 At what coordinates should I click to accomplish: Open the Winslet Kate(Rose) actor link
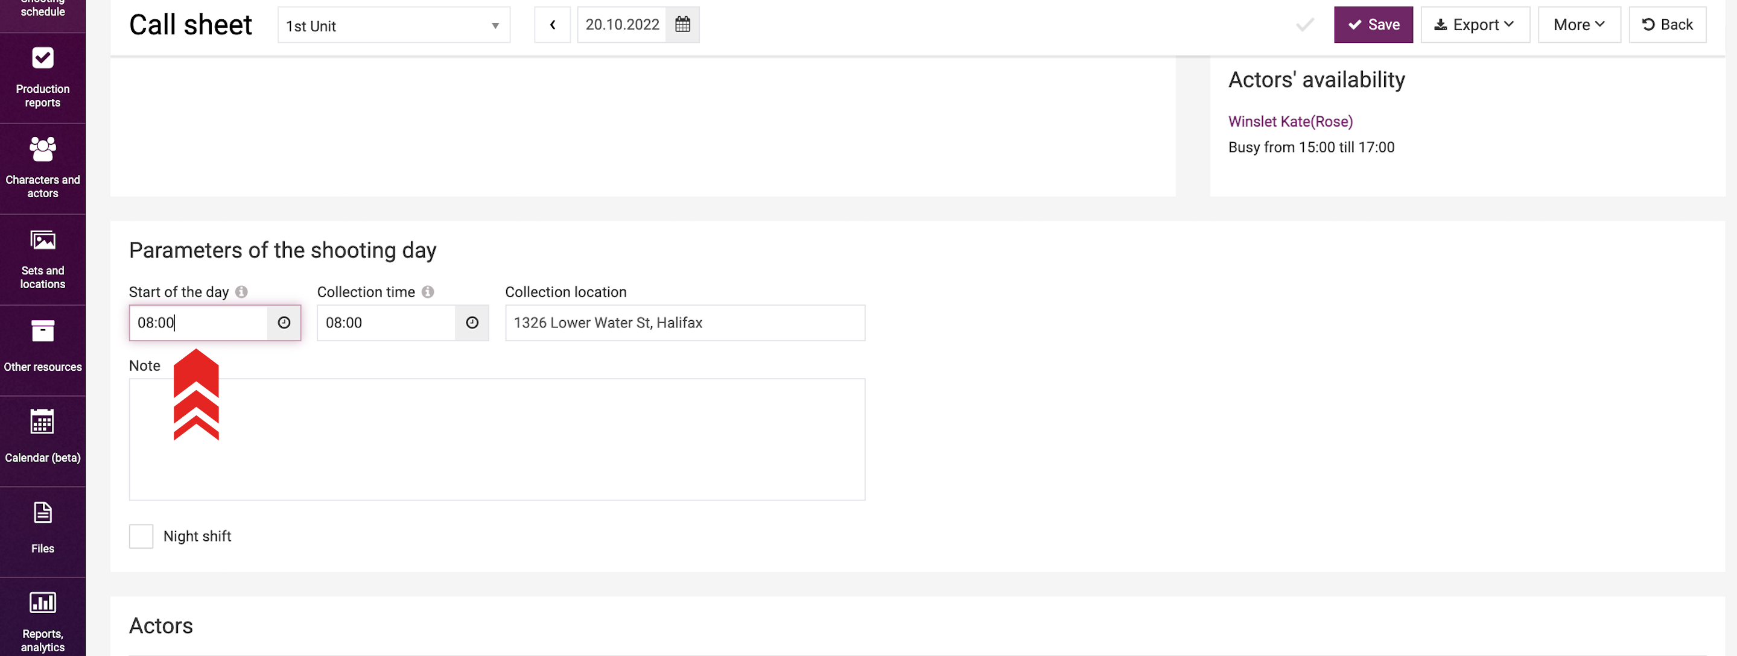[1290, 121]
